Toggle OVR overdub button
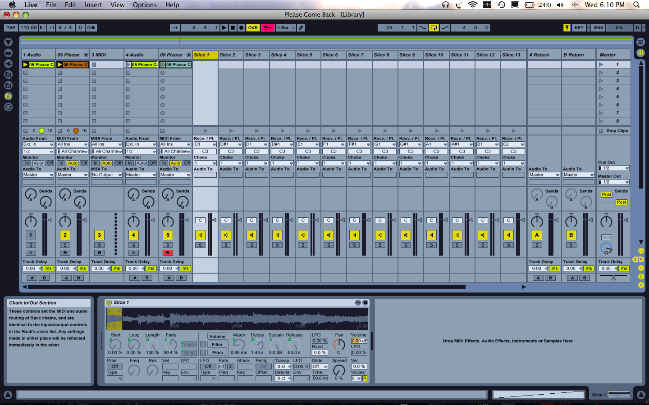The width and height of the screenshot is (649, 405). [253, 27]
